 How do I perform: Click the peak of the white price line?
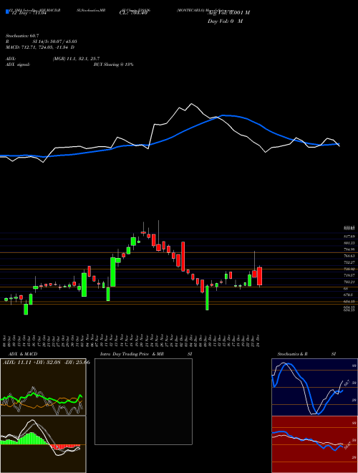pyautogui.click(x=191, y=104)
